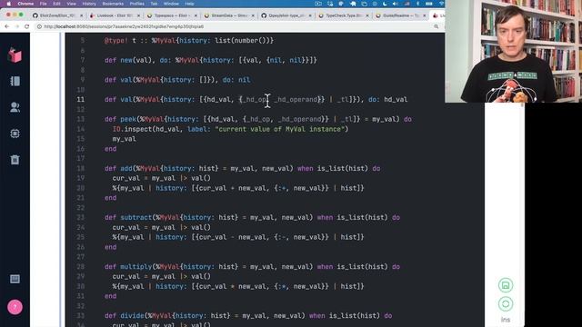Screen dimensions: 582x327
Task: Click the green runtime status circle icon
Action: tap(506, 304)
